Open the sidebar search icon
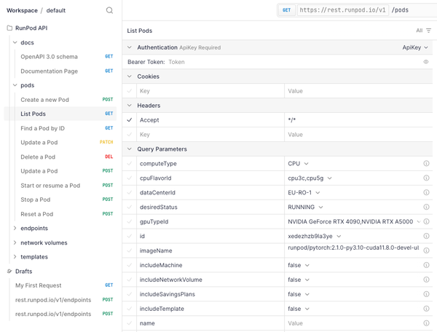This screenshot has width=437, height=332. (x=109, y=10)
